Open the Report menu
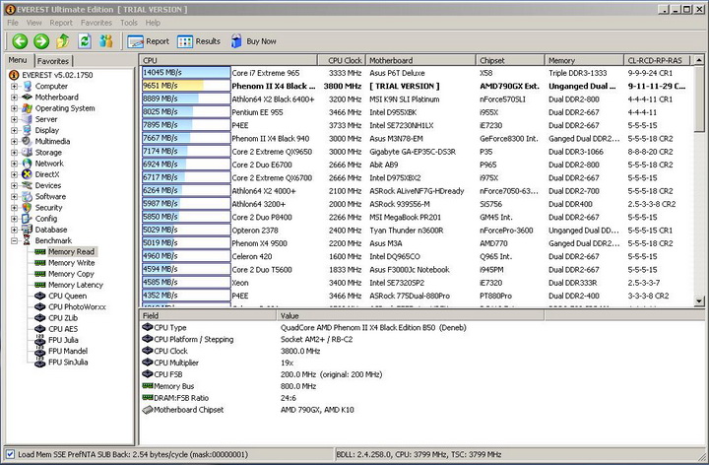 (x=61, y=23)
